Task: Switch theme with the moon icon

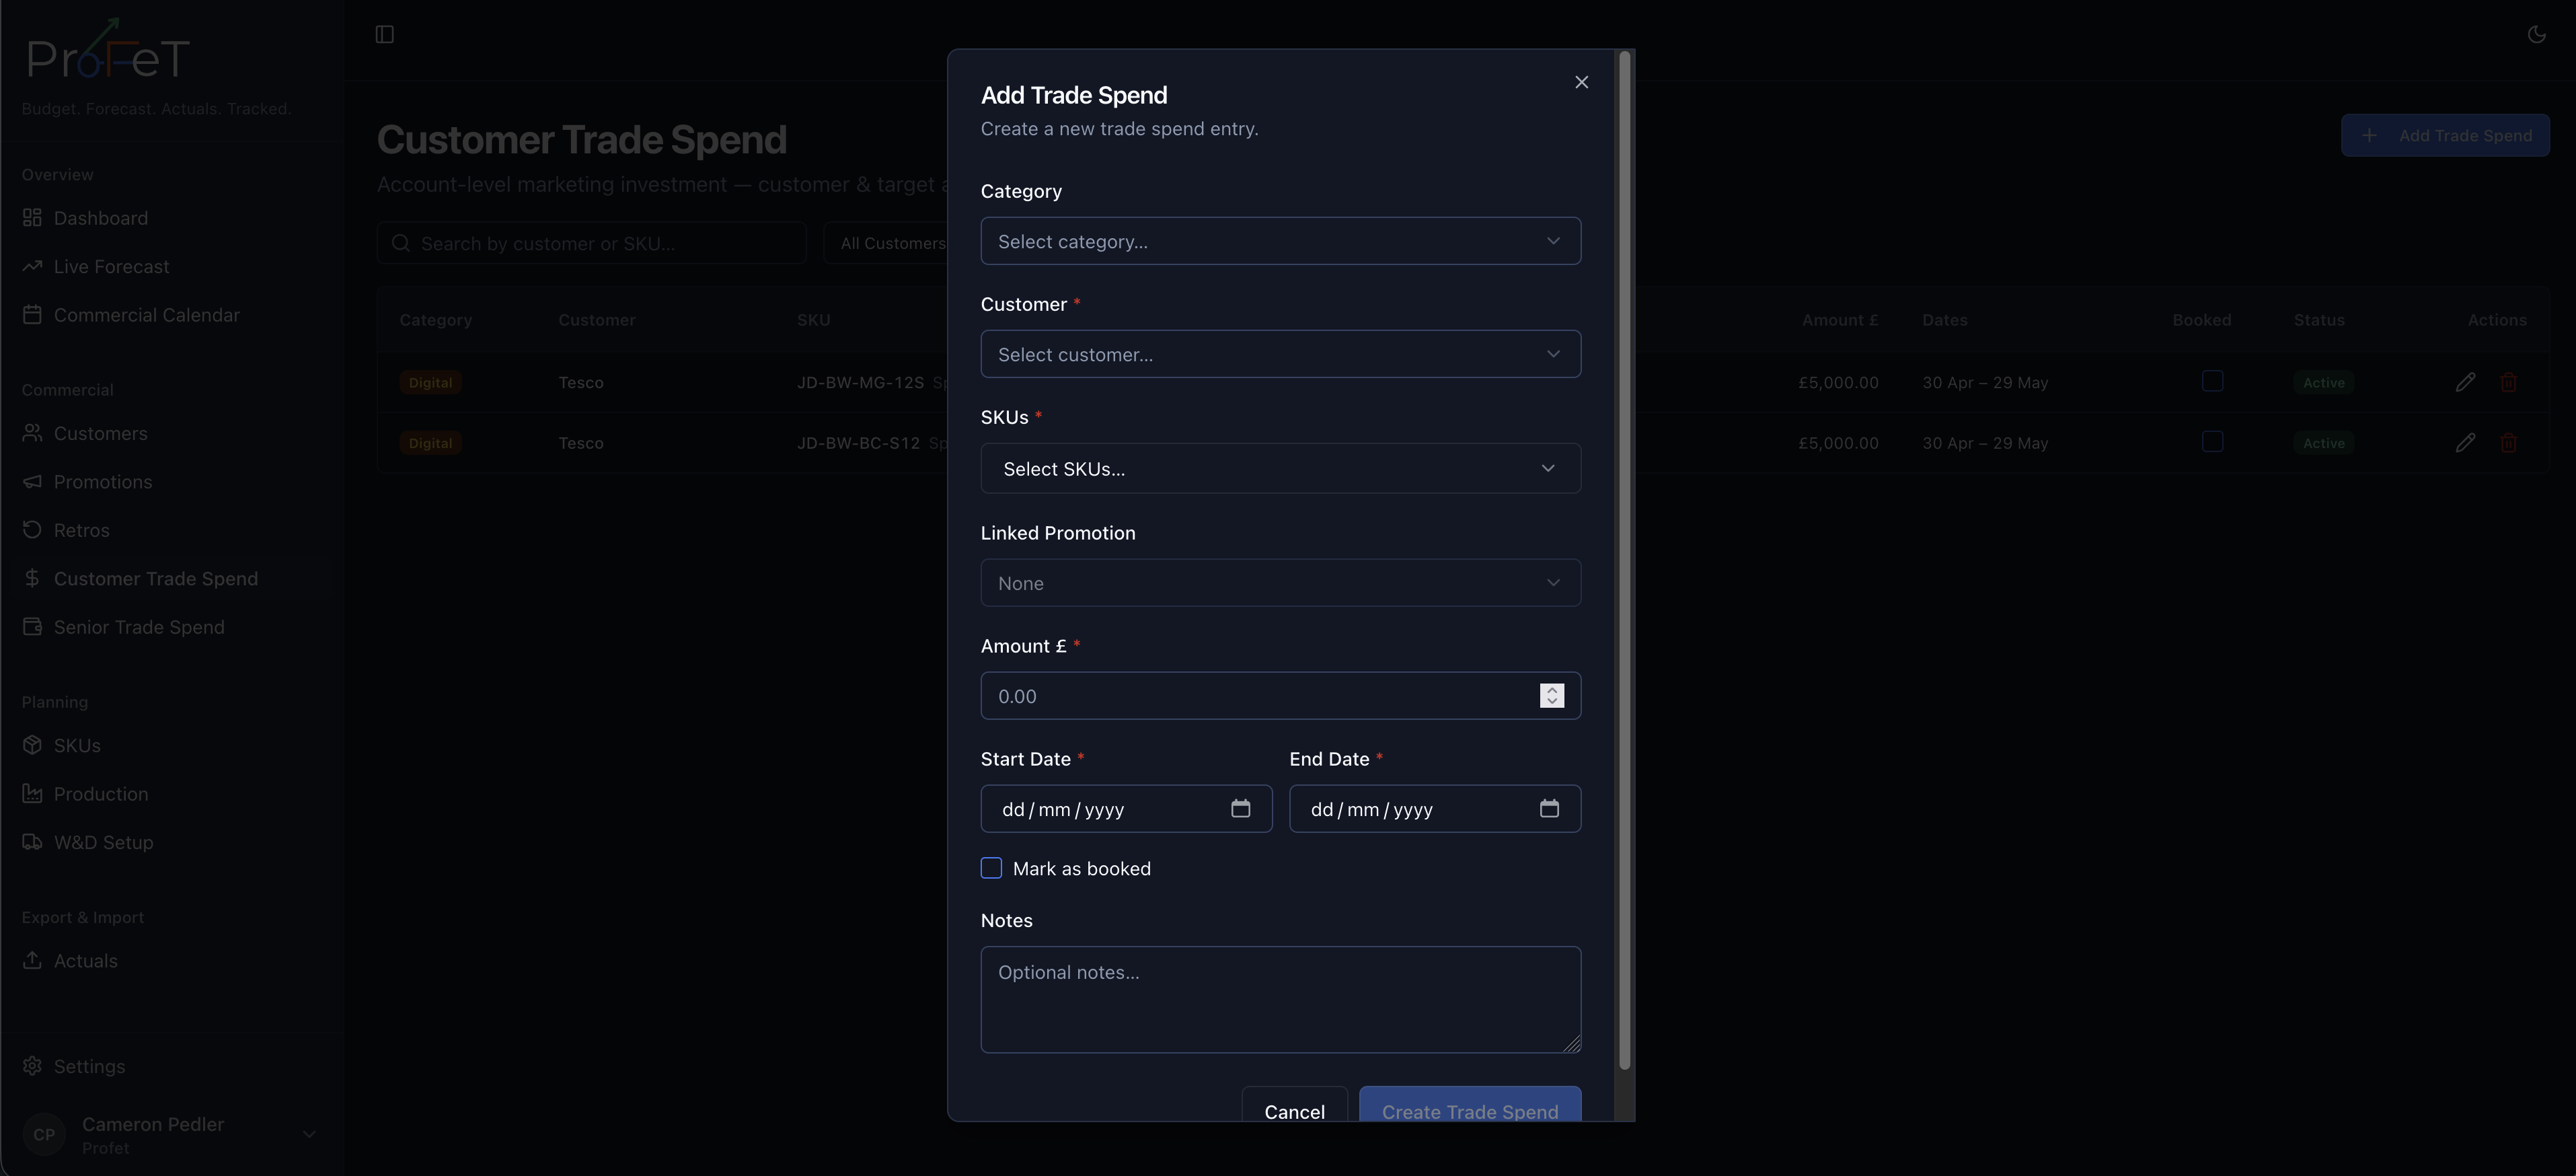Action: [2536, 35]
